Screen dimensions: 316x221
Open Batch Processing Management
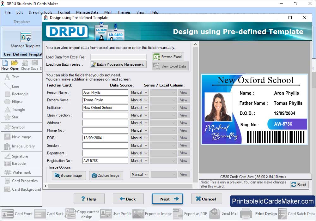(x=118, y=64)
